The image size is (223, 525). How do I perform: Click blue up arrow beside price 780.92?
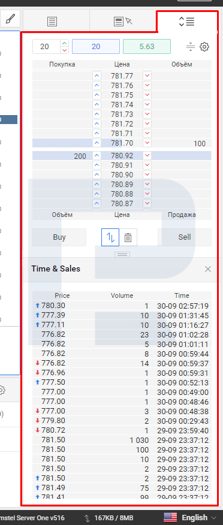(x=97, y=156)
